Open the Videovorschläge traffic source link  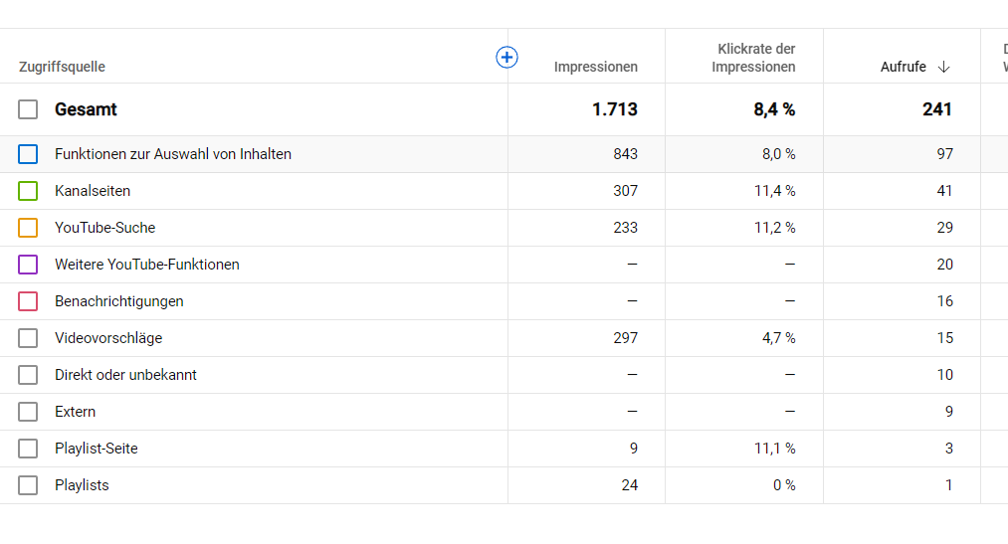(108, 338)
